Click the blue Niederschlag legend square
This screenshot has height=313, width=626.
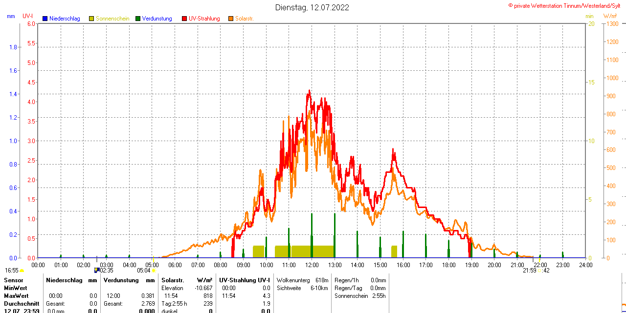point(45,19)
